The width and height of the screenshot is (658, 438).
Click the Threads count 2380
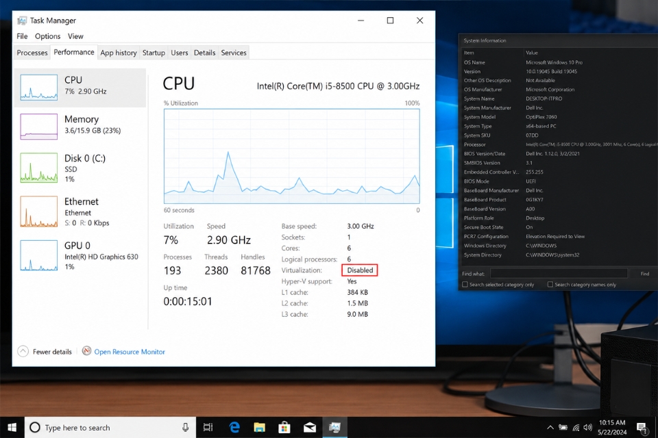216,270
